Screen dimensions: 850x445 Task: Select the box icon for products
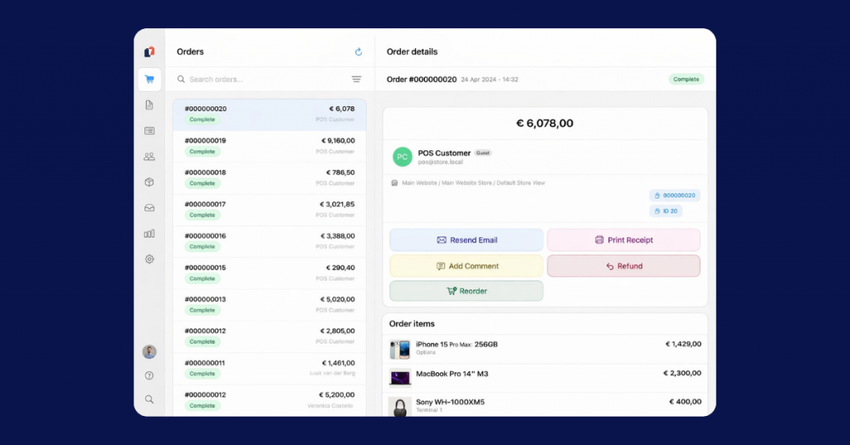tap(149, 182)
